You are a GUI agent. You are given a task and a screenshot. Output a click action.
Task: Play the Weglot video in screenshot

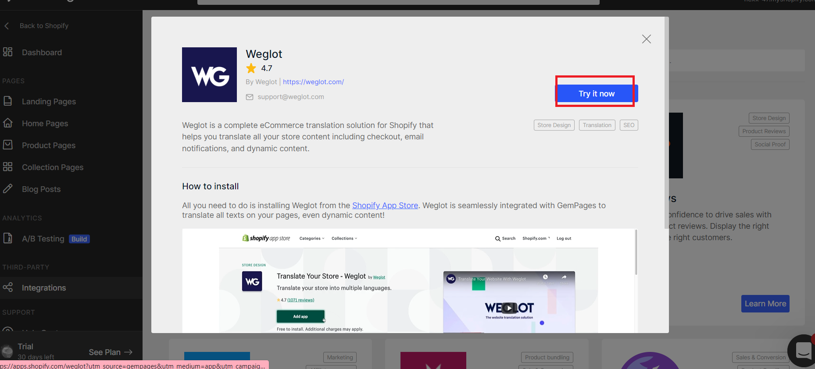pos(509,308)
